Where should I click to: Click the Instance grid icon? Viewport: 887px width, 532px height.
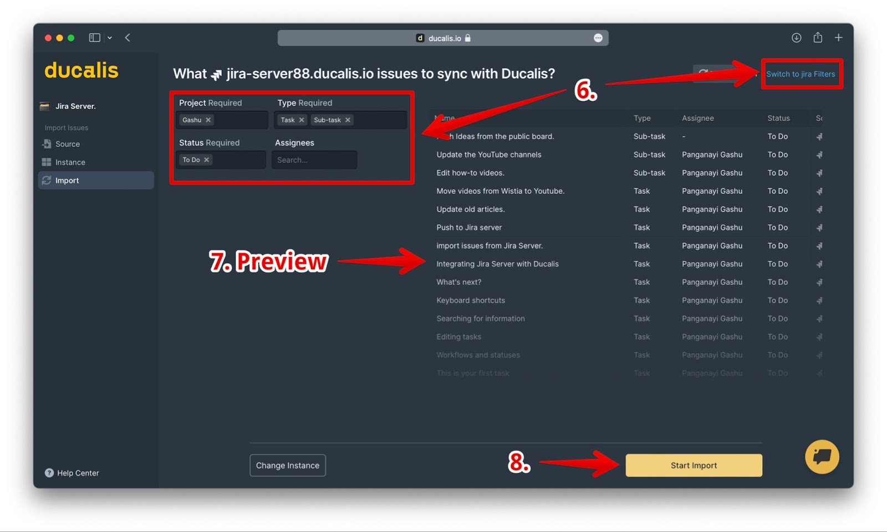click(47, 162)
